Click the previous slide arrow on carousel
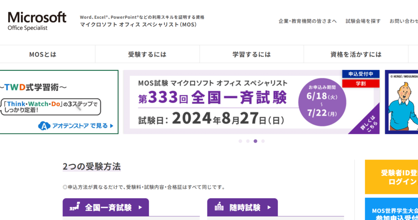The height and width of the screenshot is (220, 418). (78, 108)
